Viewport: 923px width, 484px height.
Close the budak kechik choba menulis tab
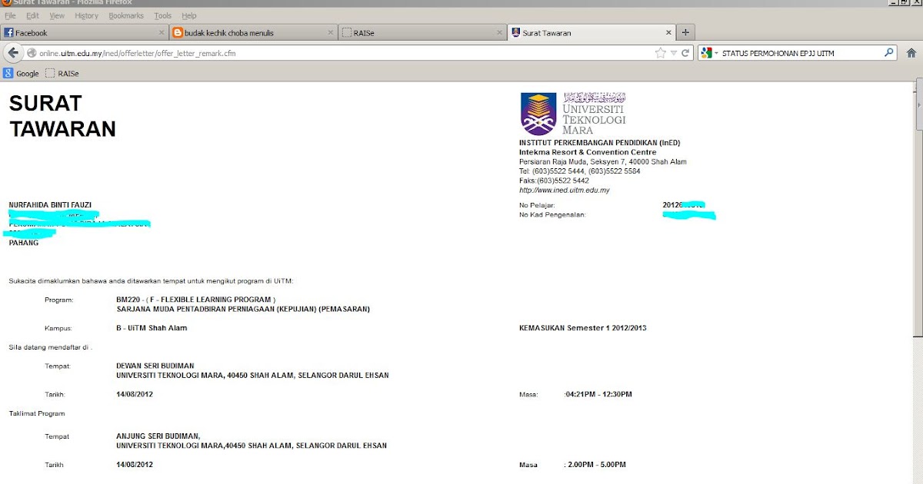[331, 33]
